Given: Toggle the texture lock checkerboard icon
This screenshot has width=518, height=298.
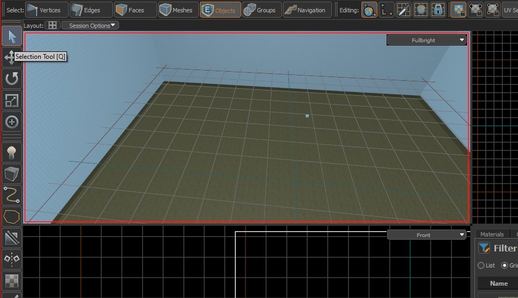Looking at the screenshot, I should (x=458, y=10).
